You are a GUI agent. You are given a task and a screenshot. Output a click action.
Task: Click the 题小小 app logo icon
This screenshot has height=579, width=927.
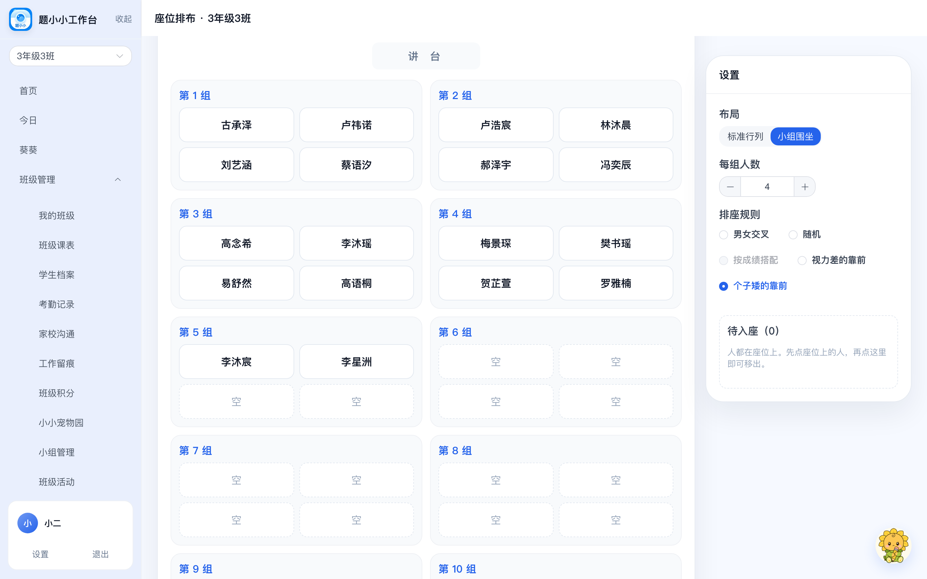click(21, 19)
